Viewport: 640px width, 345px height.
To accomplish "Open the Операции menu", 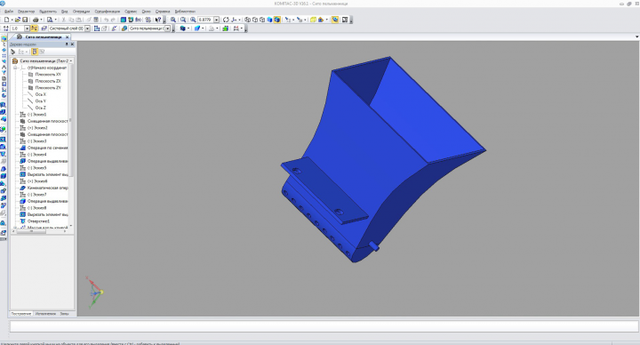I will (81, 12).
